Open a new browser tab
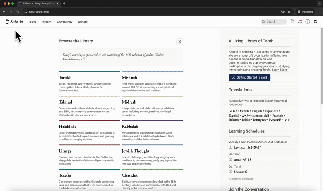The width and height of the screenshot is (323, 191). 64,4
